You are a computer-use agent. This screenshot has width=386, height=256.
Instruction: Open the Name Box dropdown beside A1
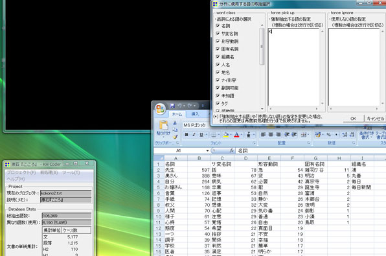(207, 150)
